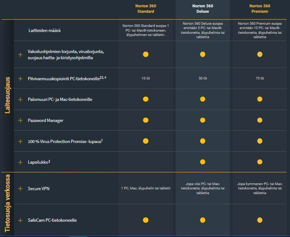Click the Tietosuoja verkossa section label
The image size is (290, 237).
tap(7, 203)
